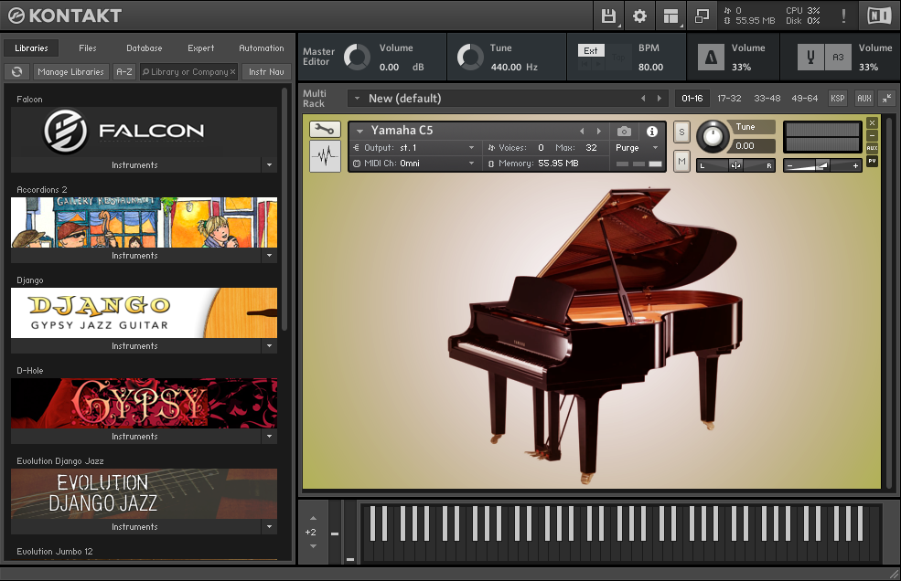Show rack page 33-48
901x581 pixels.
tap(767, 98)
